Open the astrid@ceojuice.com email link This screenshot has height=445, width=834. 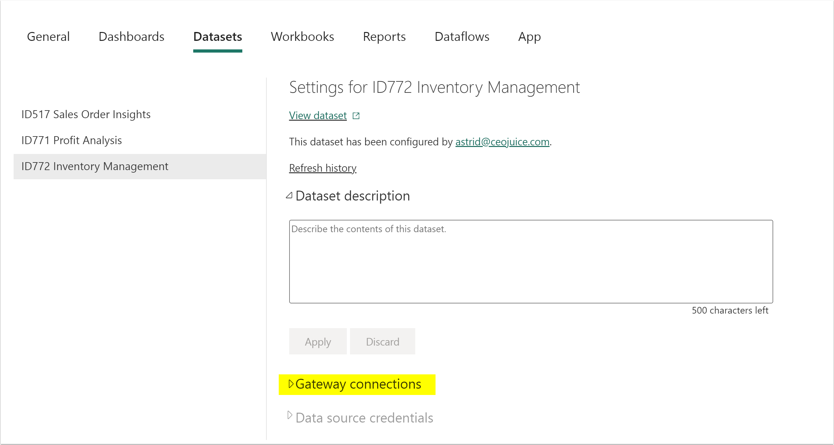tap(502, 142)
